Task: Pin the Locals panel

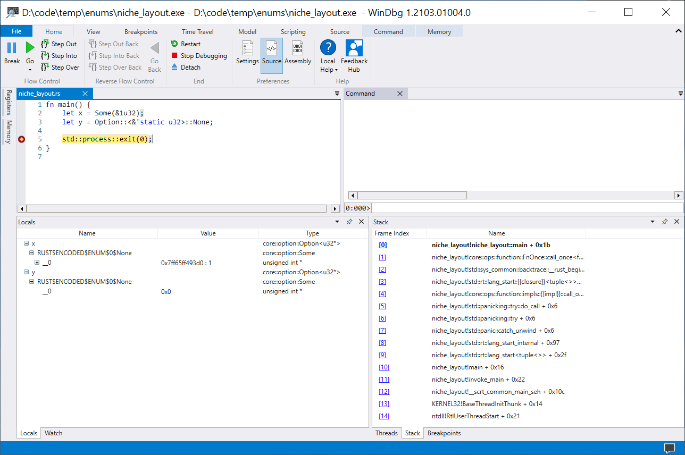Action: tap(349, 222)
